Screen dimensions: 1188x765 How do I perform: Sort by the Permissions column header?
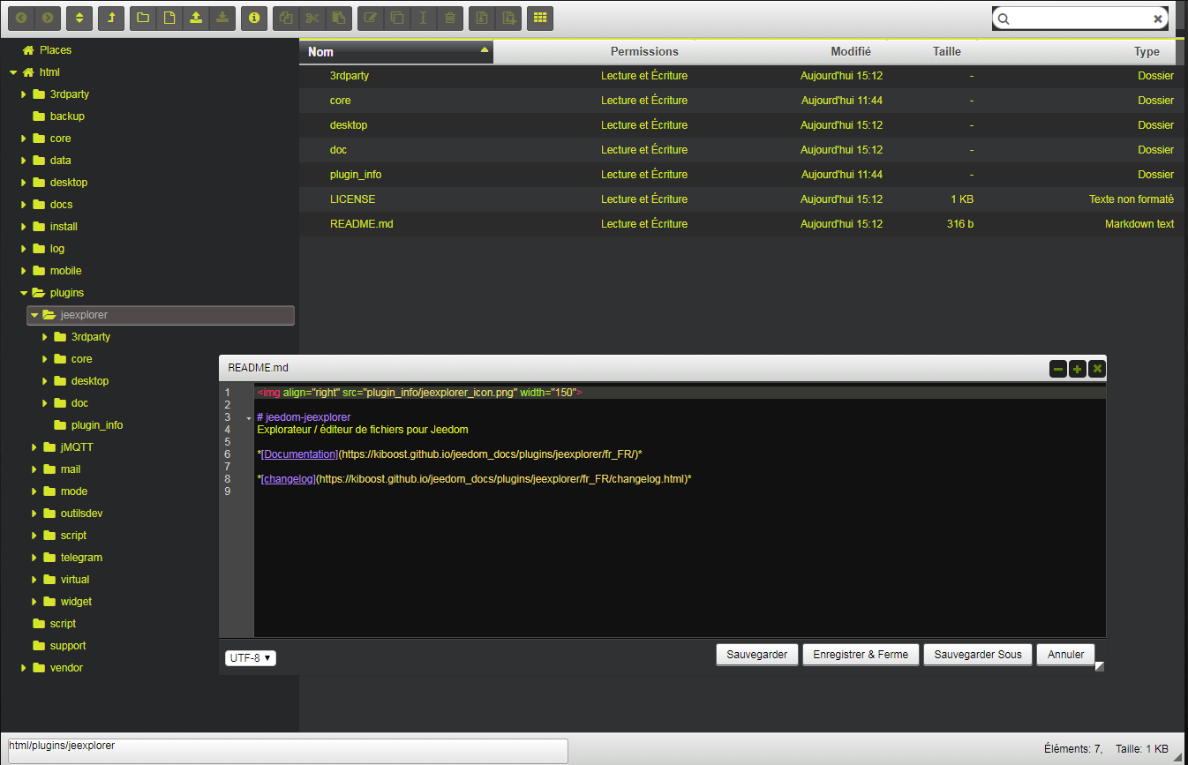644,52
